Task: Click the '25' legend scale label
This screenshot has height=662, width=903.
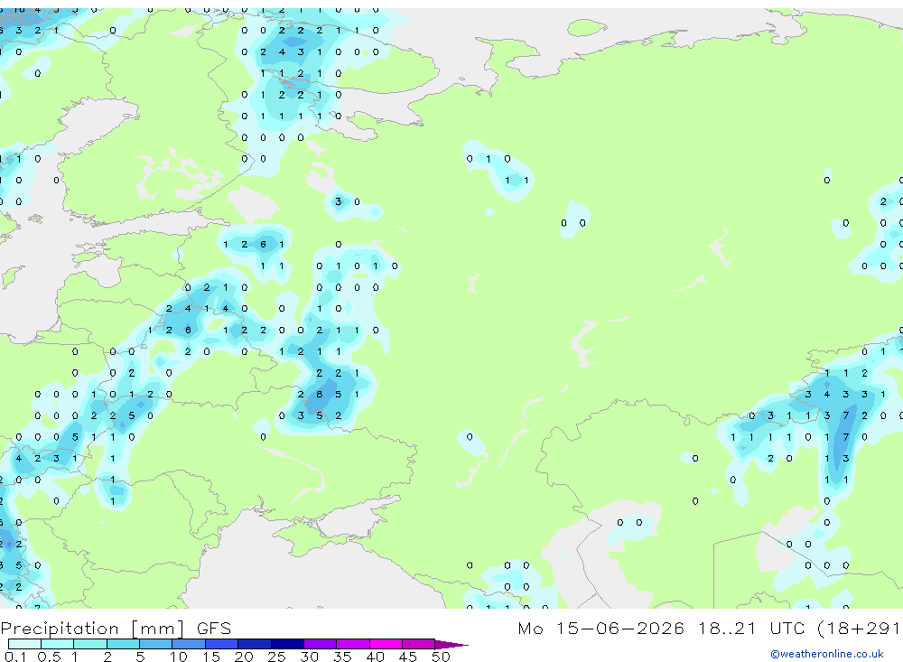Action: point(276,657)
